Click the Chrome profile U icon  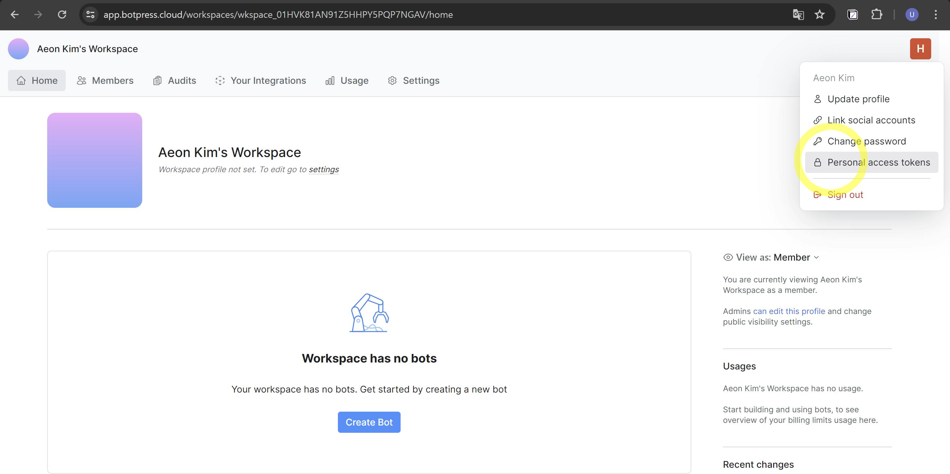[x=912, y=15]
